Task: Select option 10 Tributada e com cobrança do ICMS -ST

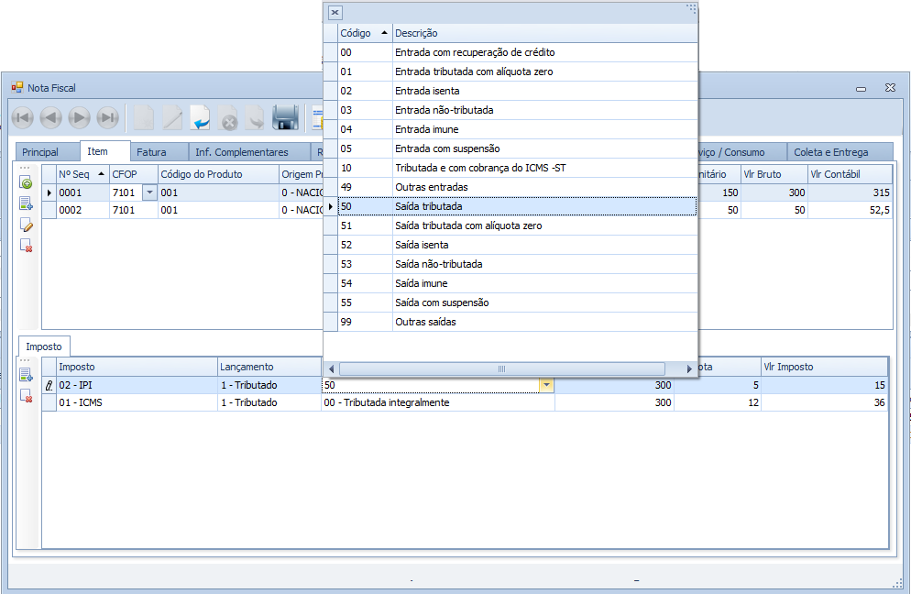Action: pyautogui.click(x=517, y=168)
